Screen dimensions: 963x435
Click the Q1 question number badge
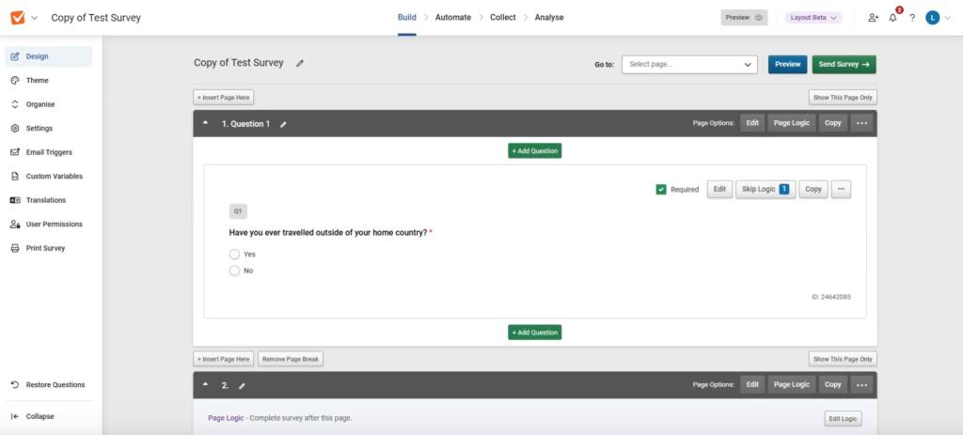tap(238, 211)
